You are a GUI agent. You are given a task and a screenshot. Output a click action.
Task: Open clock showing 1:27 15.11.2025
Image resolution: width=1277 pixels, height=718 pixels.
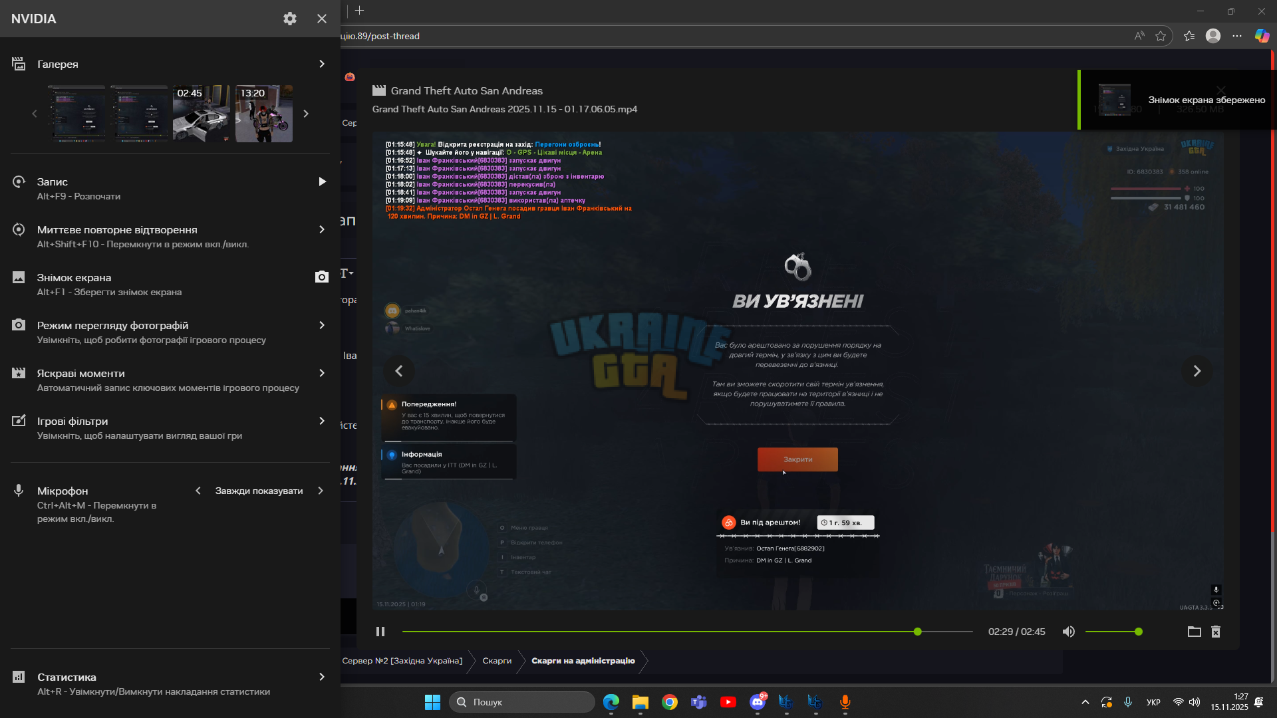click(1229, 702)
